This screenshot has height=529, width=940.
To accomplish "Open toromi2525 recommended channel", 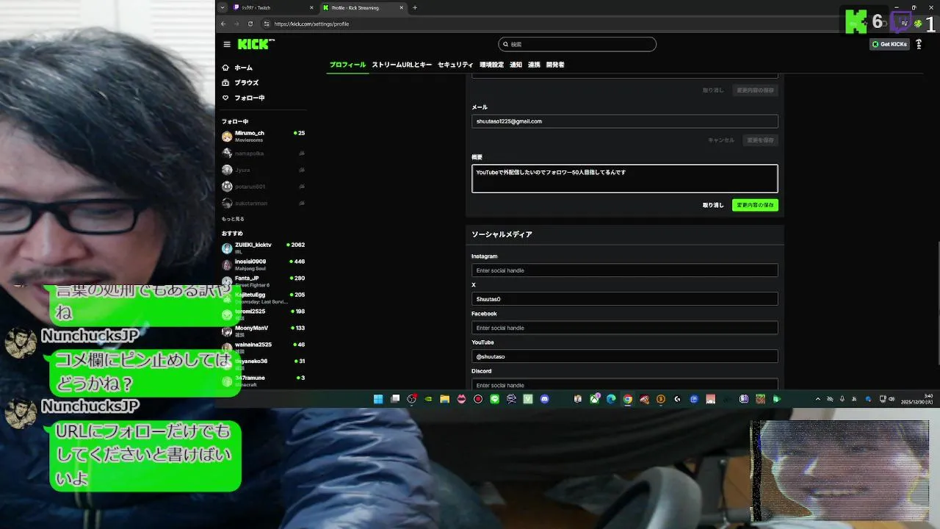I will click(x=263, y=314).
